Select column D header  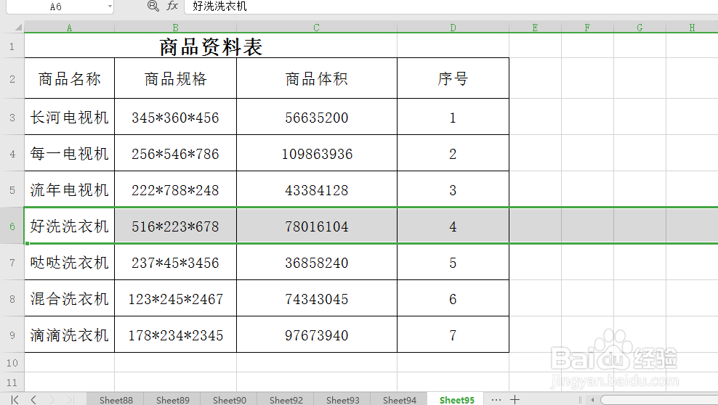(x=453, y=28)
